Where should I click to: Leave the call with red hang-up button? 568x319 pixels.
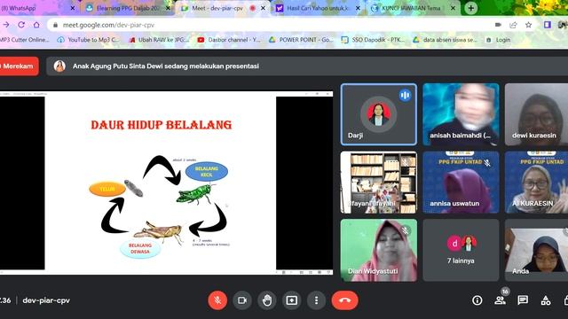pos(344,300)
